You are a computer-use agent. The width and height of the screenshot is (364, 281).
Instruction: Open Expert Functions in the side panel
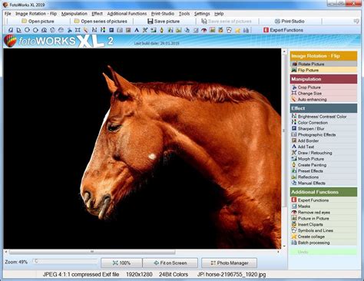click(x=323, y=200)
